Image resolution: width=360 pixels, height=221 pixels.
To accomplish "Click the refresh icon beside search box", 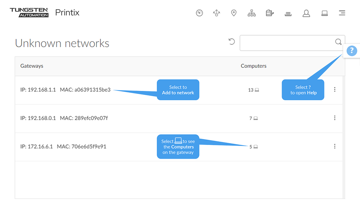I will tap(232, 42).
